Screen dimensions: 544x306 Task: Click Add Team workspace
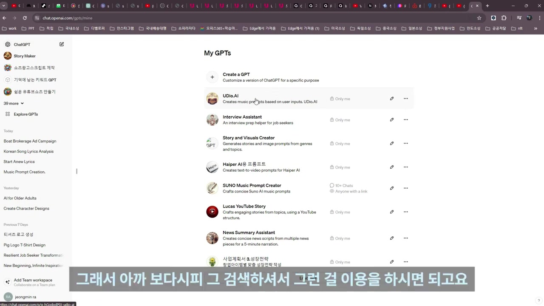(x=33, y=282)
